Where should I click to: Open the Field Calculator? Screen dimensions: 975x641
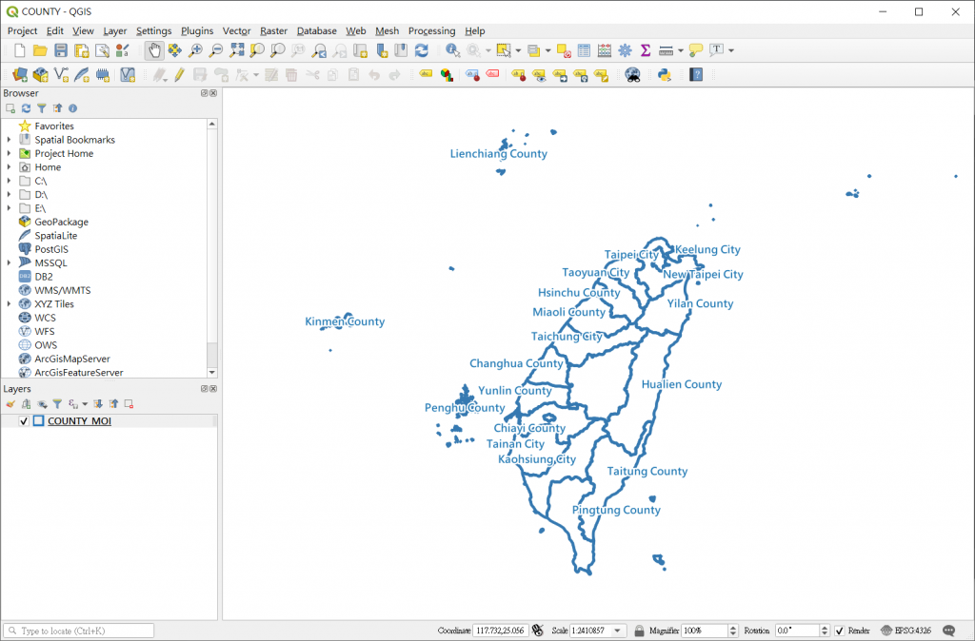coord(605,51)
